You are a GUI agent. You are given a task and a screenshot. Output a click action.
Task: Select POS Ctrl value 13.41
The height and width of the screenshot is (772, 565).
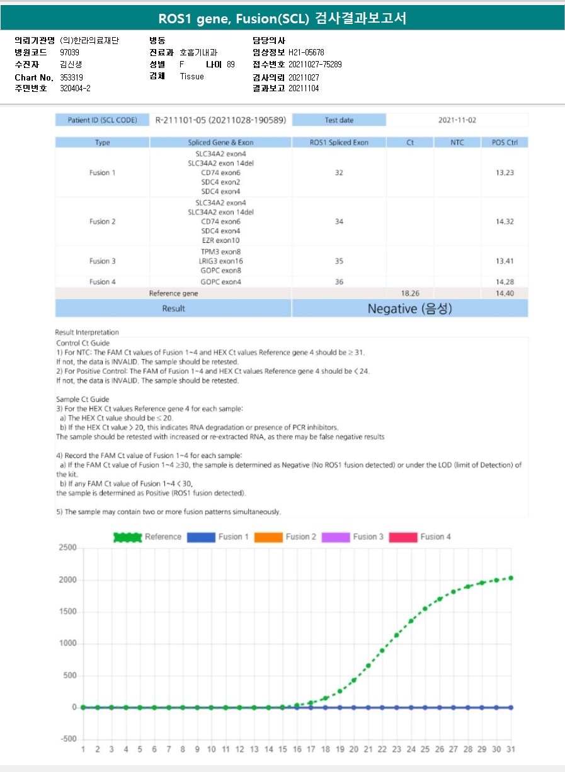click(x=505, y=261)
